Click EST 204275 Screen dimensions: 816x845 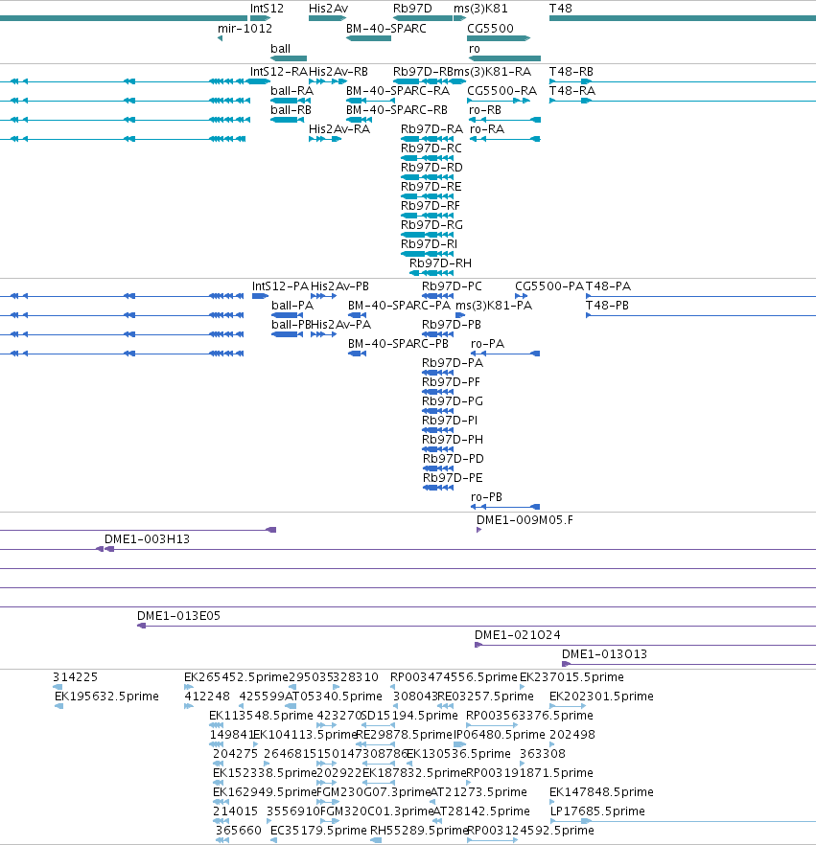point(235,754)
